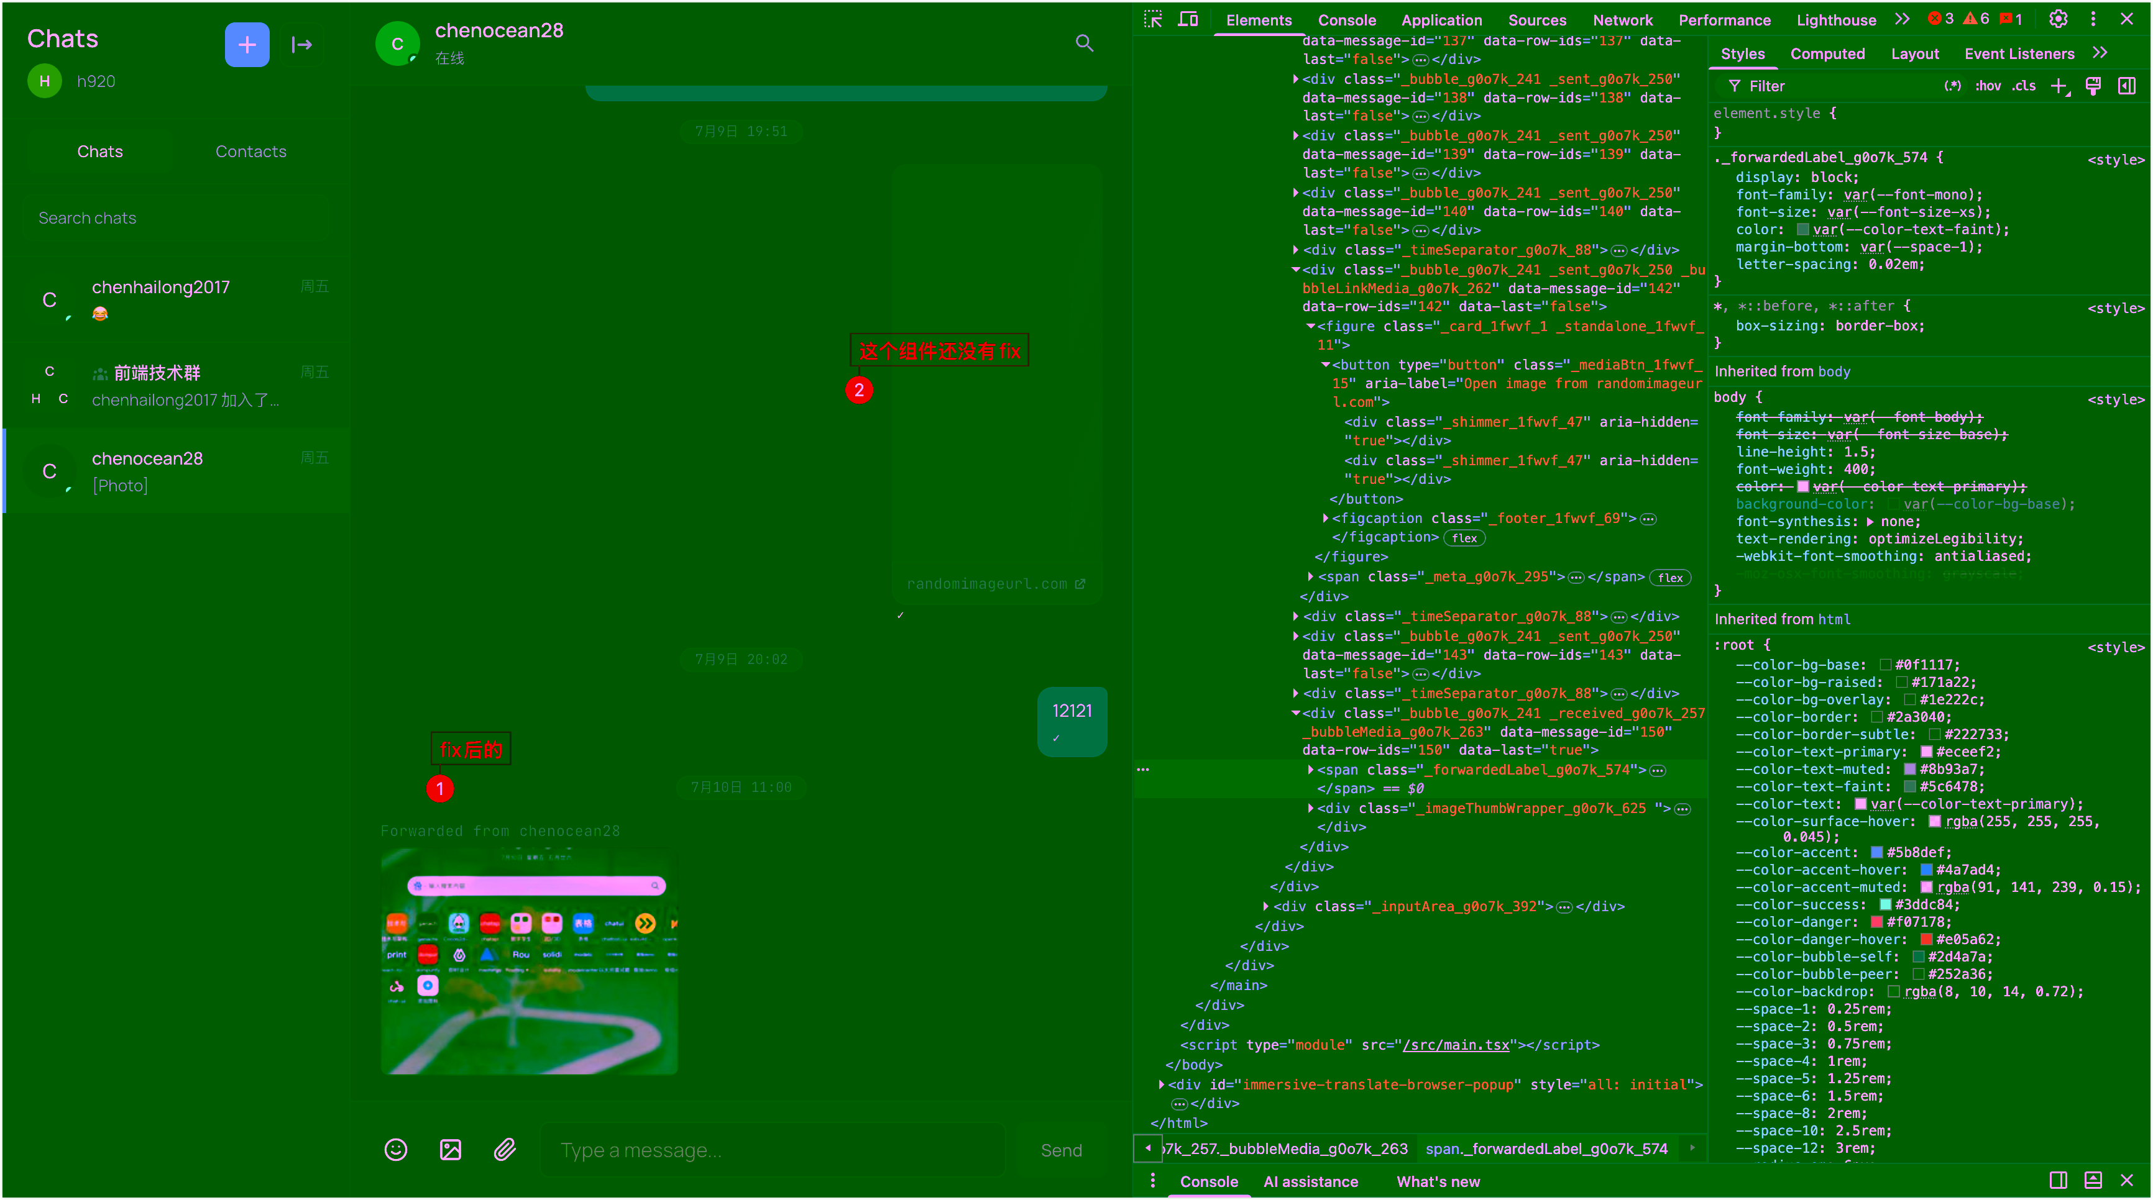The image size is (2153, 1200).
Task: Expand the span _forwardedLabel_g0o7k_574 node
Action: coord(1311,770)
